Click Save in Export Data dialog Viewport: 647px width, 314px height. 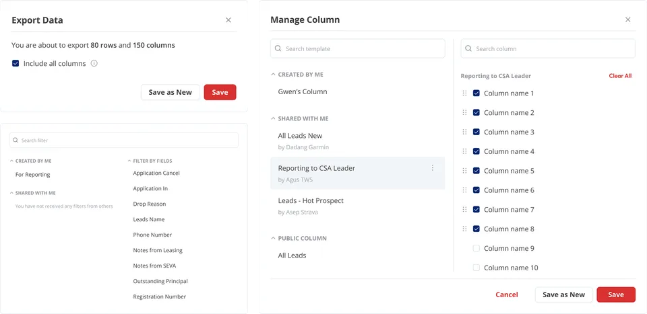[x=220, y=92]
